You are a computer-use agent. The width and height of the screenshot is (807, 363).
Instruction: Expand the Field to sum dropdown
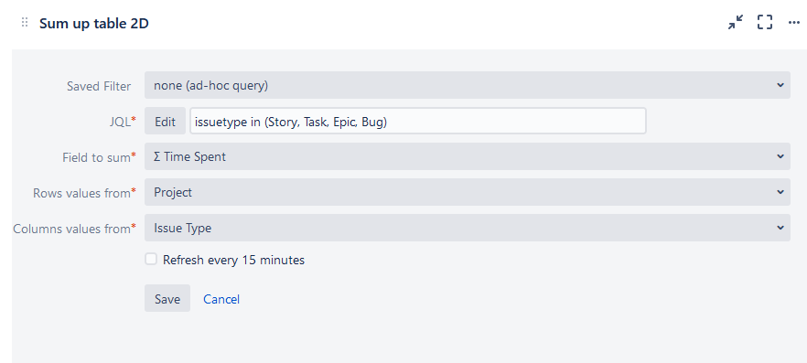tap(468, 156)
